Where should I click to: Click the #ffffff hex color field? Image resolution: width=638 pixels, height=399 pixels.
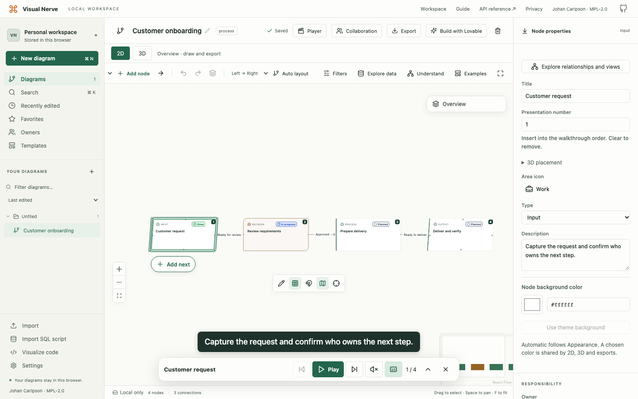click(x=588, y=305)
